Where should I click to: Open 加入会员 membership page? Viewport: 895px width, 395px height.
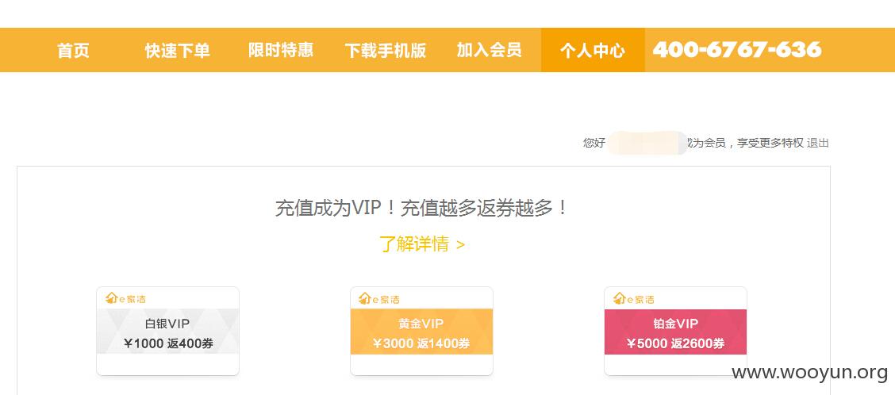pos(490,50)
